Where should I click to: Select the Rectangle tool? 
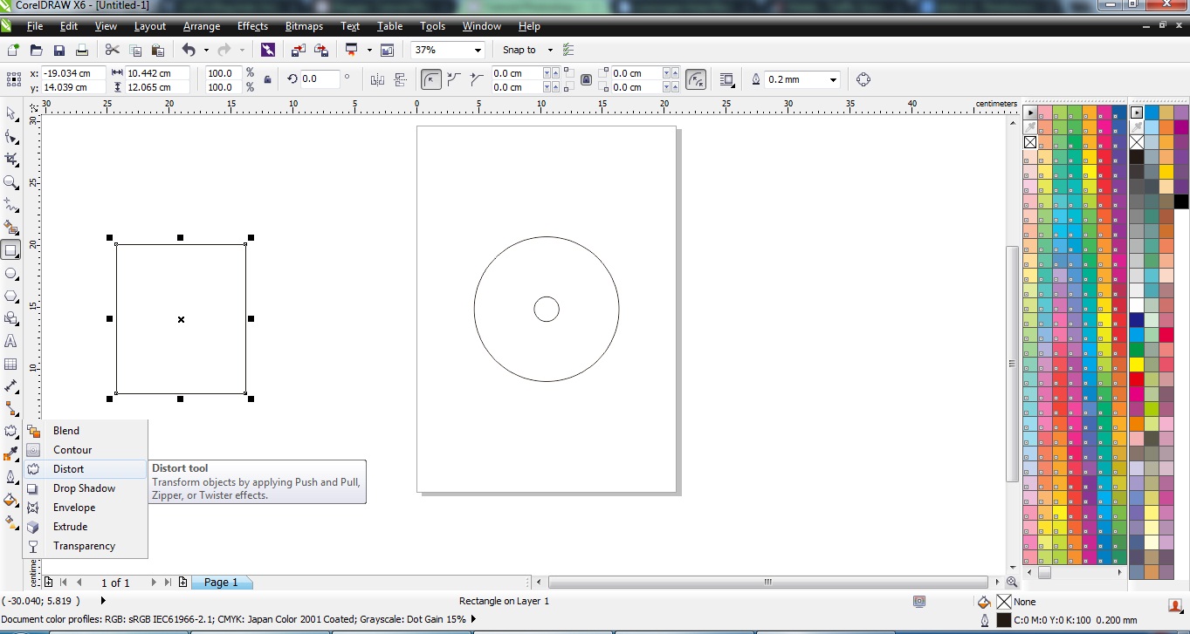11,250
